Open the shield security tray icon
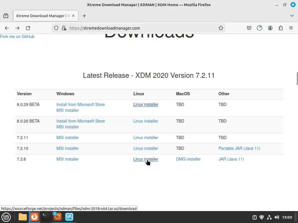The height and width of the screenshot is (223, 298). [262, 217]
